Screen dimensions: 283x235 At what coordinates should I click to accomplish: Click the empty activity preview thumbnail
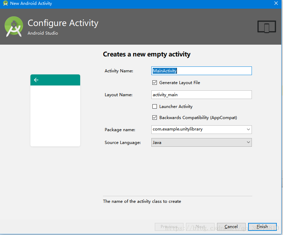coord(55,110)
